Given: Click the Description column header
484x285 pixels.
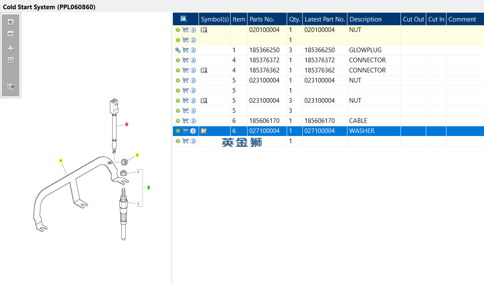Looking at the screenshot, I should click(x=366, y=19).
